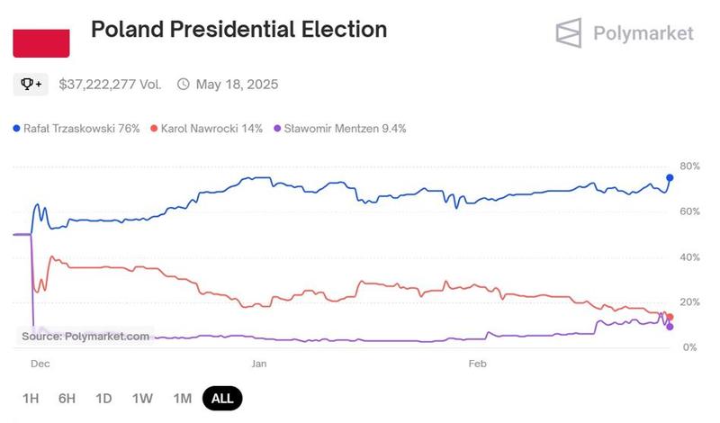Click the $37,222,277 Vol. text
720x423 pixels.
pyautogui.click(x=110, y=84)
